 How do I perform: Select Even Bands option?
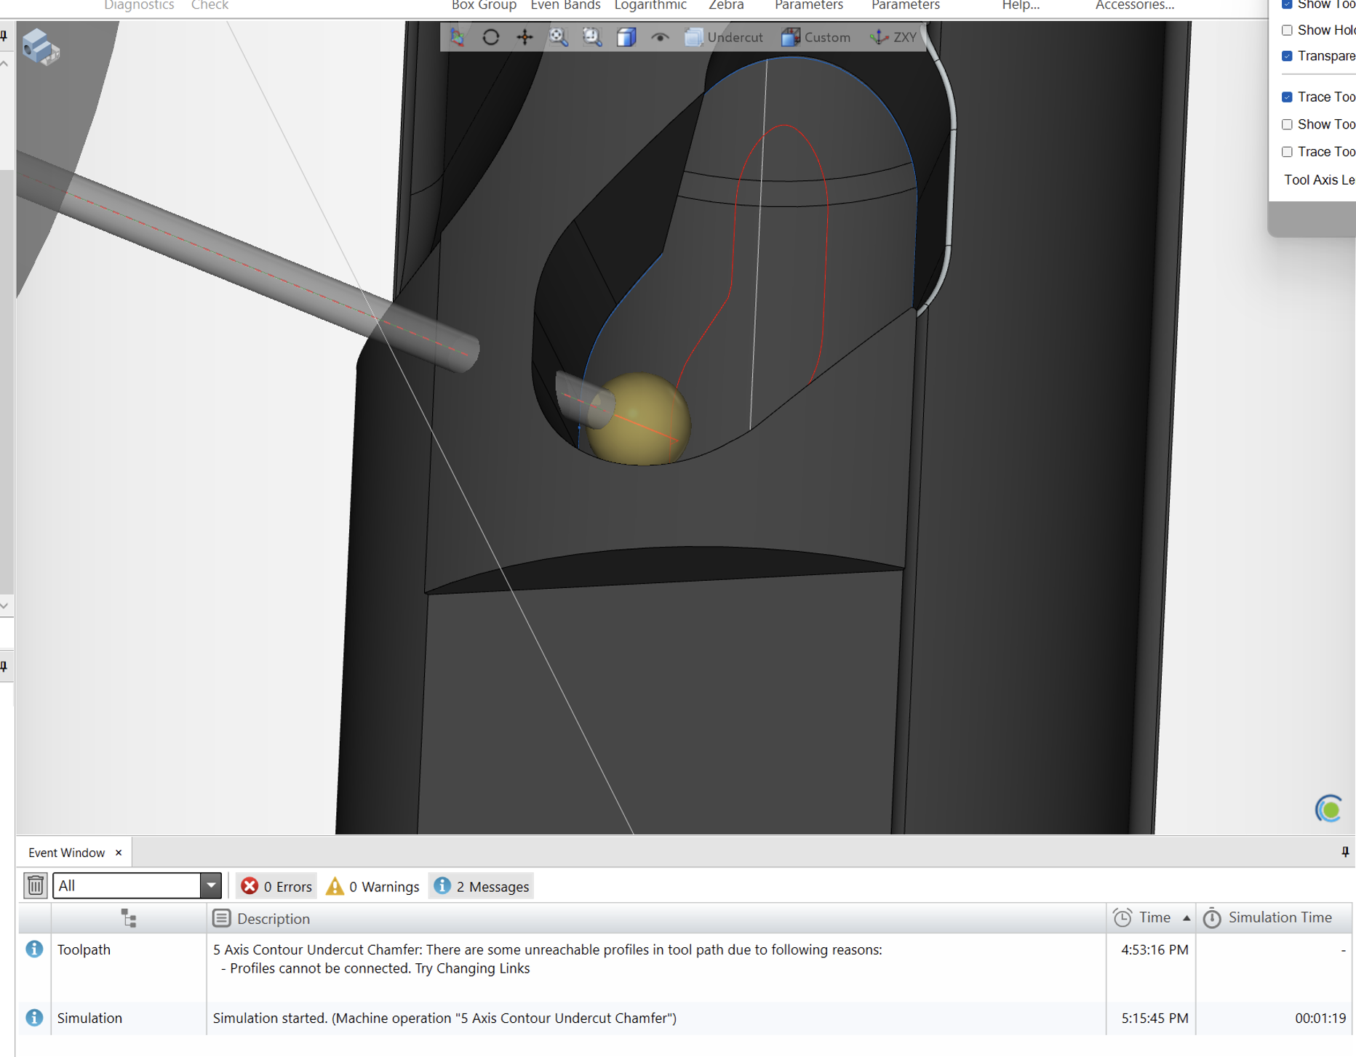(565, 6)
